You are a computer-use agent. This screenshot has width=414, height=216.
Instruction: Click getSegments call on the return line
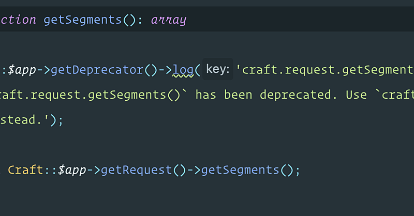tap(240, 170)
